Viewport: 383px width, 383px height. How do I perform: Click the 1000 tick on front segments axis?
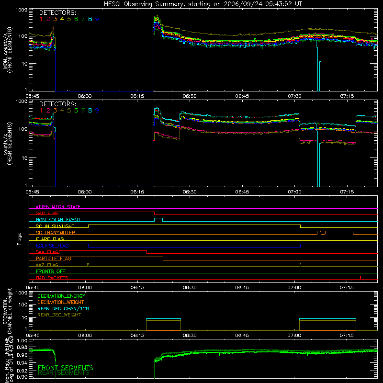(x=22, y=10)
